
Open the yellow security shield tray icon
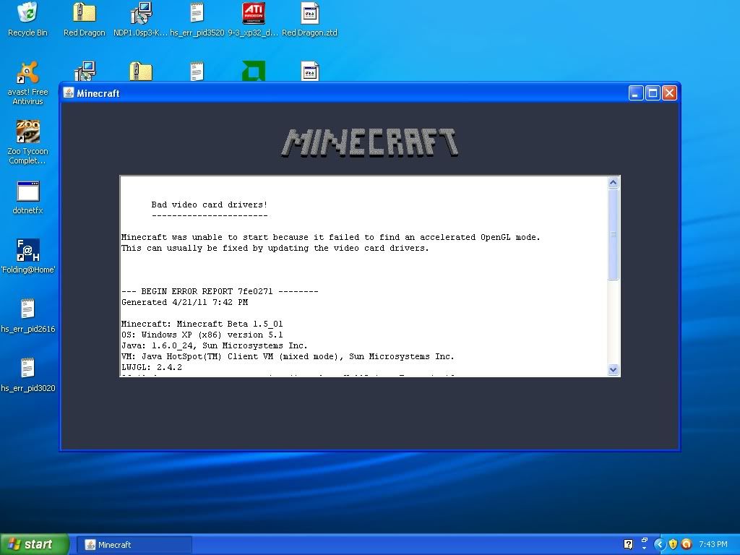[x=673, y=544]
